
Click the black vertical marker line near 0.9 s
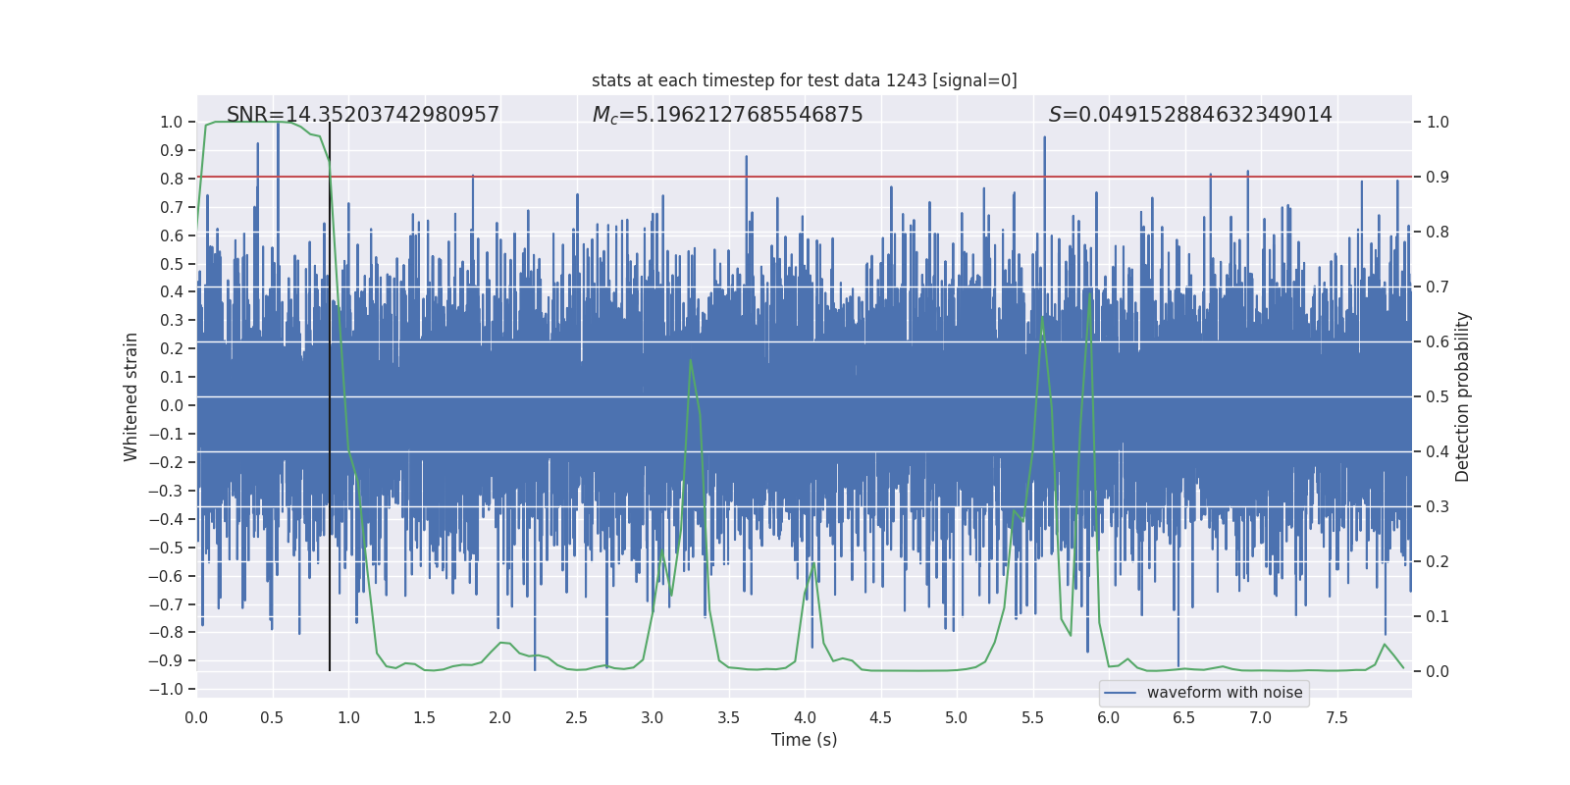330,396
